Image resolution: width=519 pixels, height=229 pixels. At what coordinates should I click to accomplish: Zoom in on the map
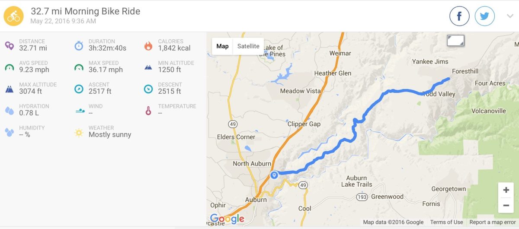point(506,190)
